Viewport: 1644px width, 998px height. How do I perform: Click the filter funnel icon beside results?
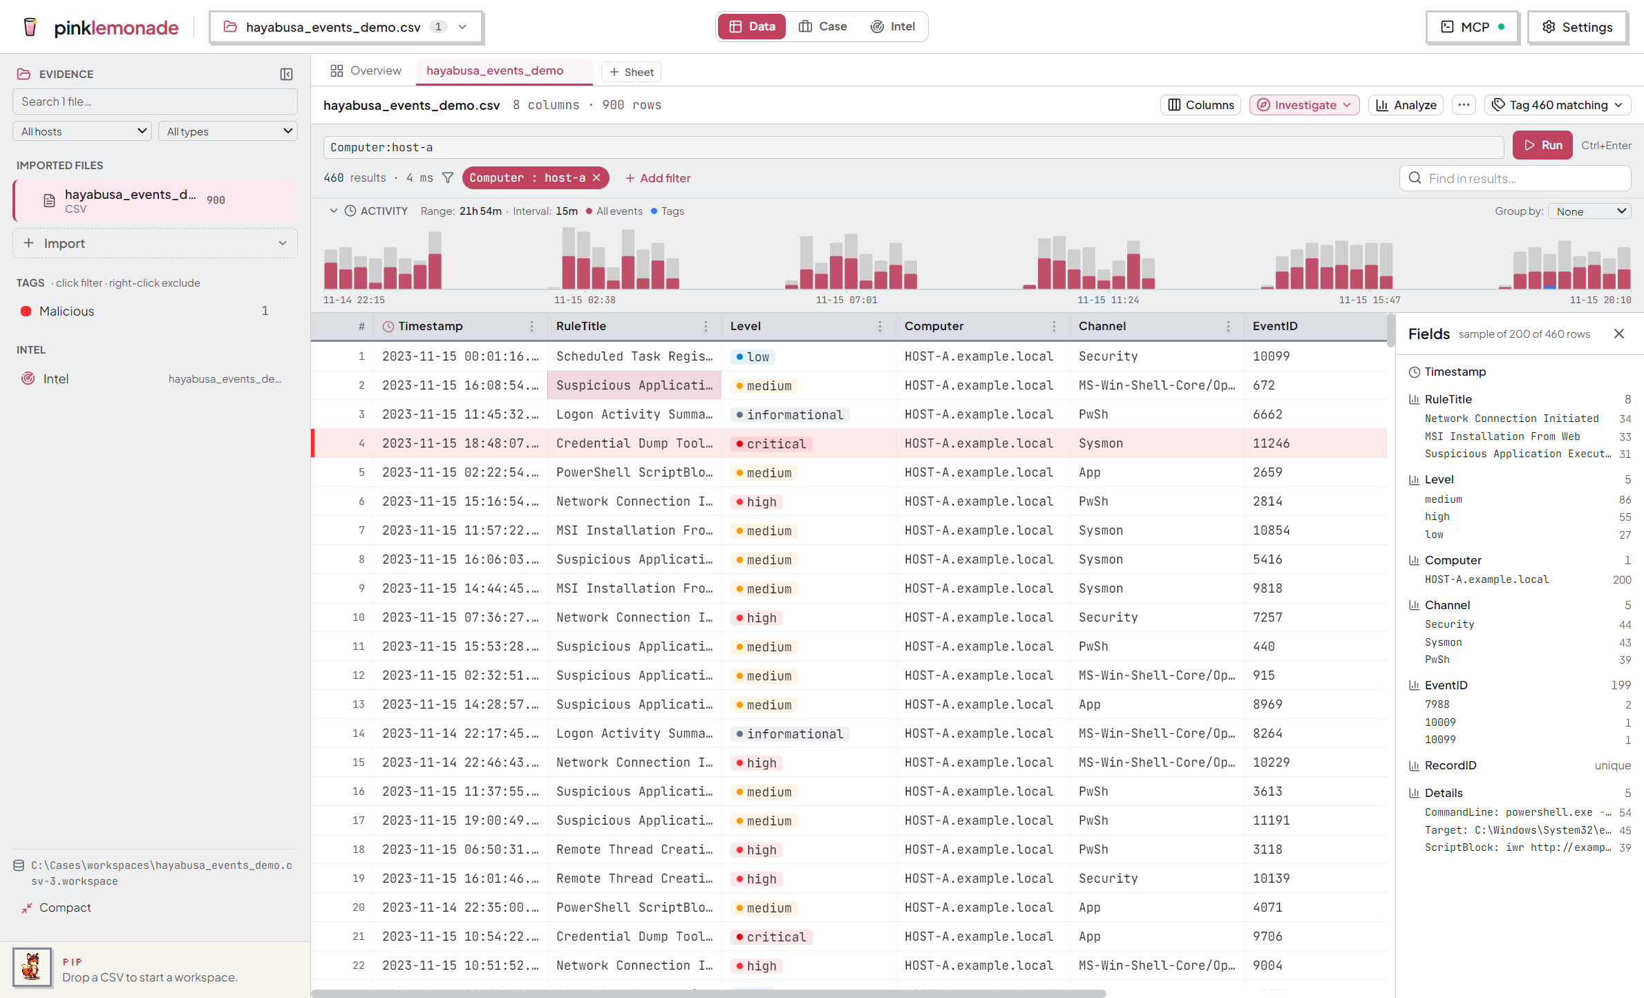click(448, 178)
